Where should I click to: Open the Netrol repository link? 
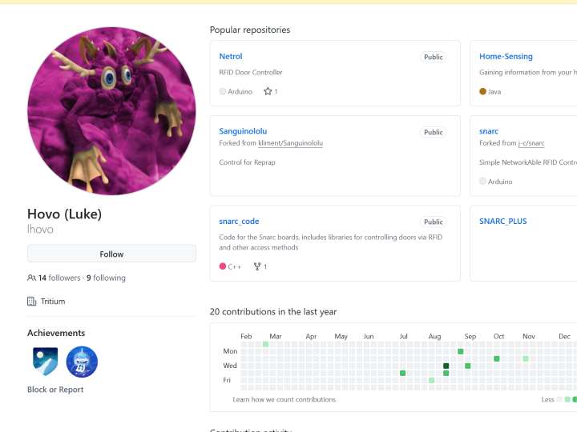[x=231, y=57]
